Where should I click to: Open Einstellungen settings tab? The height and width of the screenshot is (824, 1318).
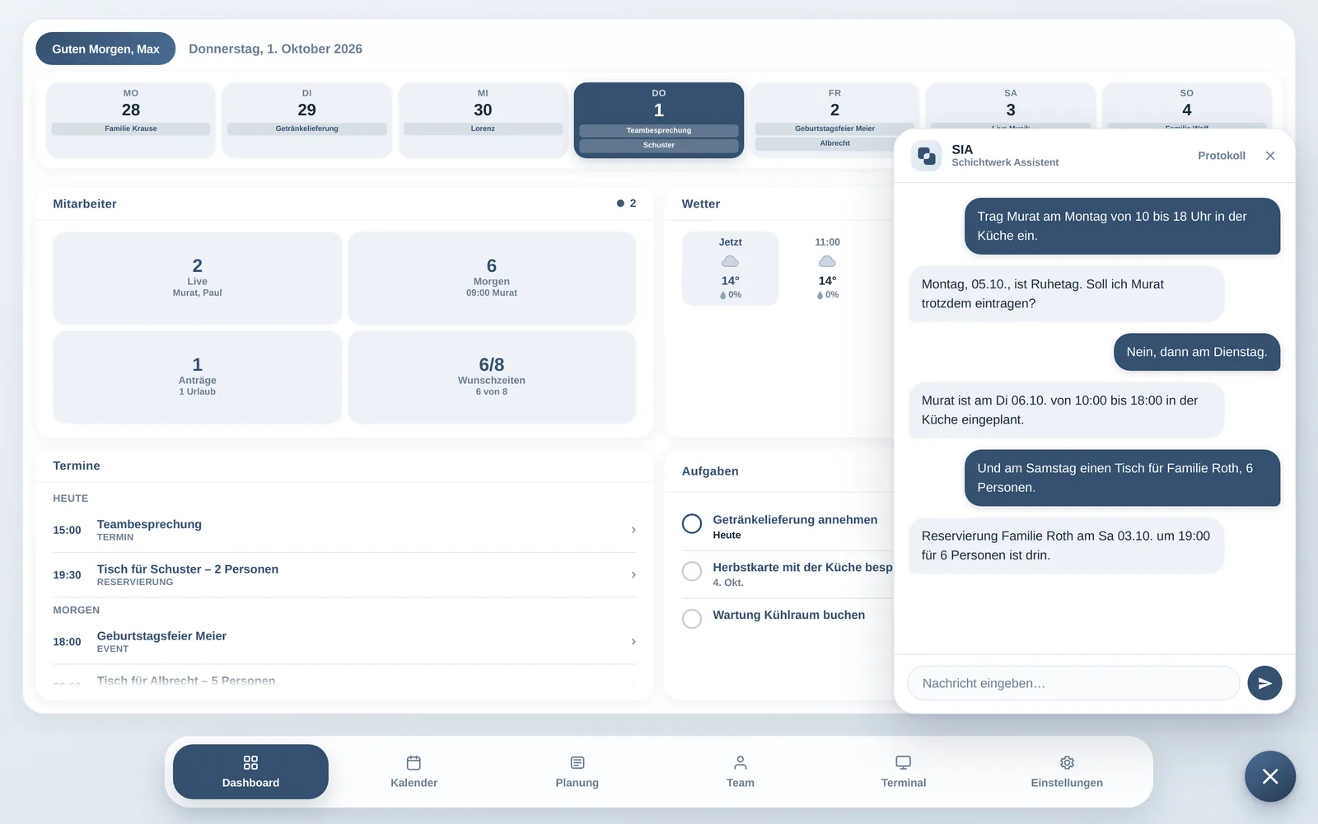(1067, 771)
